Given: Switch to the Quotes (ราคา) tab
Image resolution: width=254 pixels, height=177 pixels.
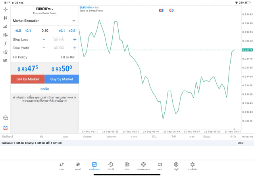Looking at the screenshot, I should pos(62,166).
